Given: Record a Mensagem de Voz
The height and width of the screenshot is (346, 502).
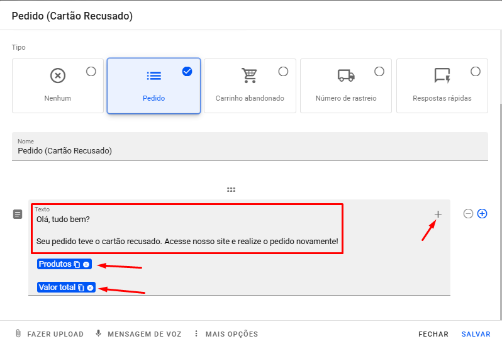Looking at the screenshot, I should coord(138,334).
